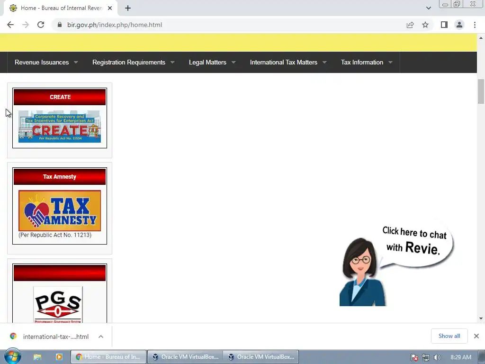Click the scrollbar up arrow

(x=481, y=38)
